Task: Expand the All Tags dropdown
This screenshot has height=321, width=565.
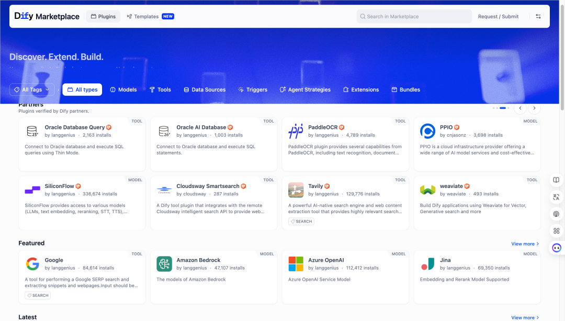Action: coord(32,90)
